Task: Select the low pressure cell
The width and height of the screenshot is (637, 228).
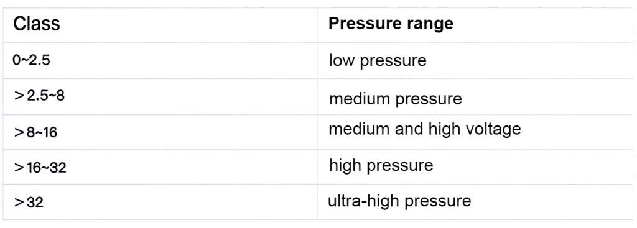Action: [x=475, y=60]
